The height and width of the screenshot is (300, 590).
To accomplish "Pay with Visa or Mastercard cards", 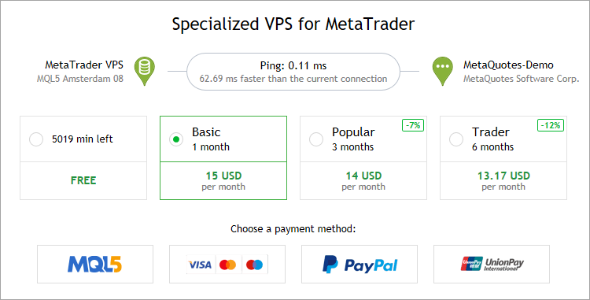I will (x=227, y=265).
